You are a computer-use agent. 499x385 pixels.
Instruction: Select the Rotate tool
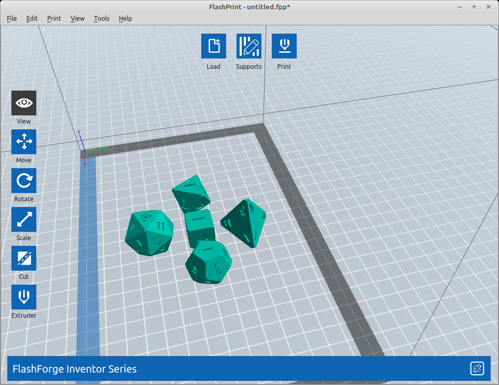coord(24,181)
